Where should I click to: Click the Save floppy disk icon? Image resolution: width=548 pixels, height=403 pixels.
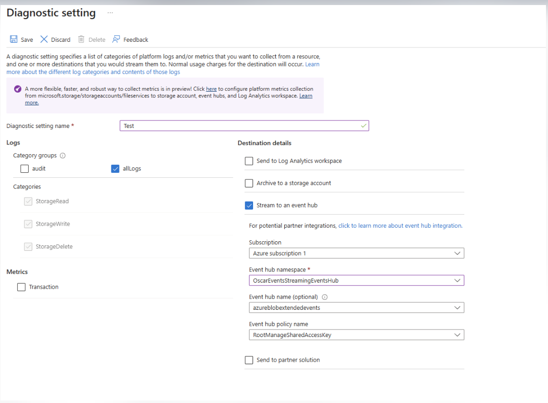[x=14, y=39]
